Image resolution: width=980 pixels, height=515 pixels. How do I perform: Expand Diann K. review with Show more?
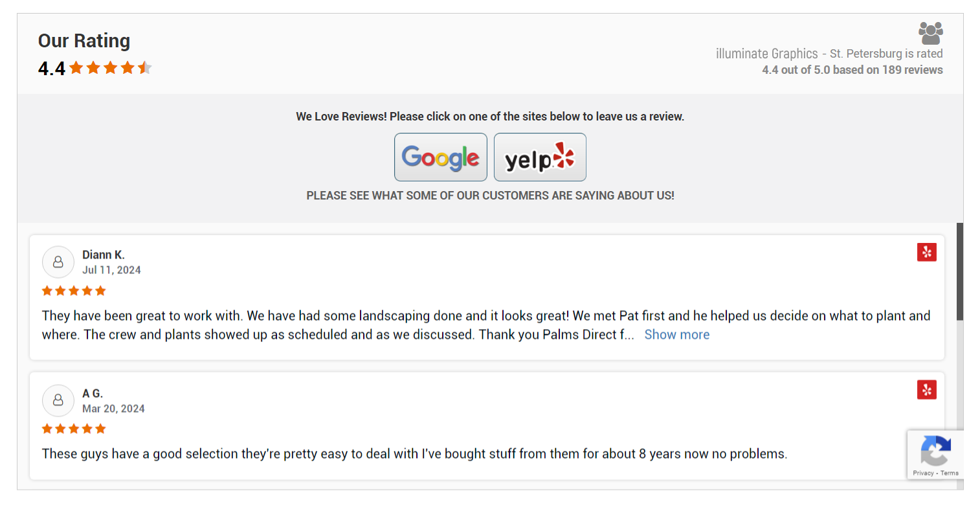pos(676,335)
